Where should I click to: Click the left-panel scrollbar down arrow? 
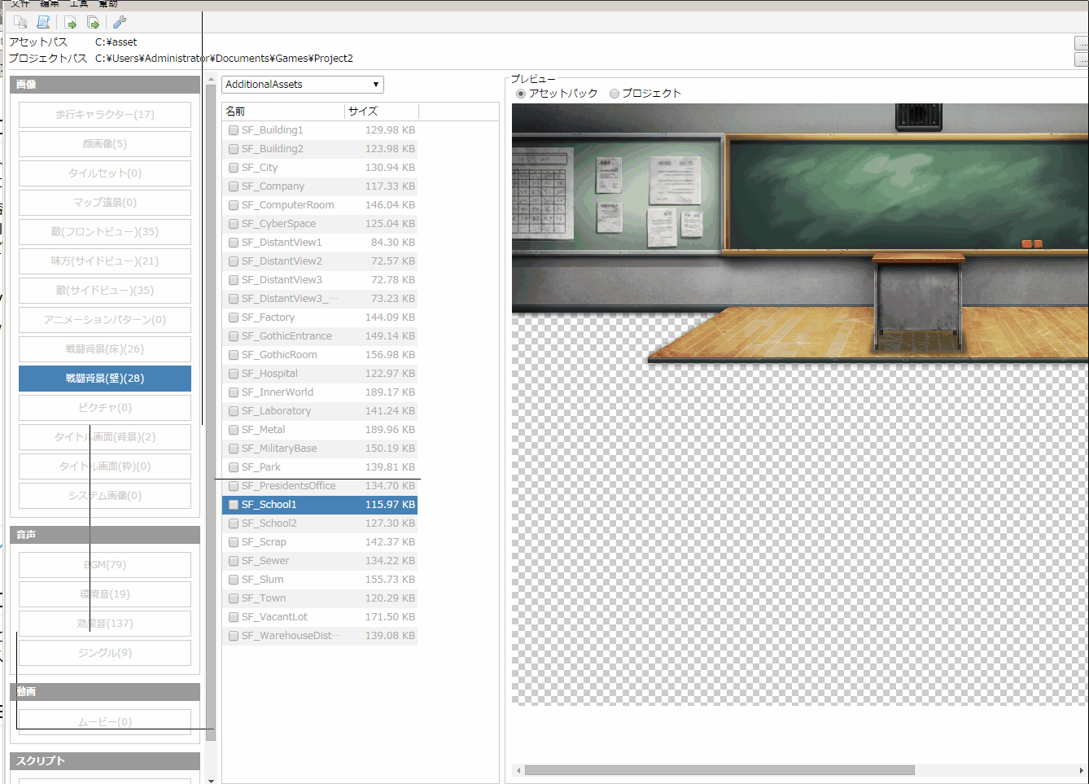click(x=211, y=780)
